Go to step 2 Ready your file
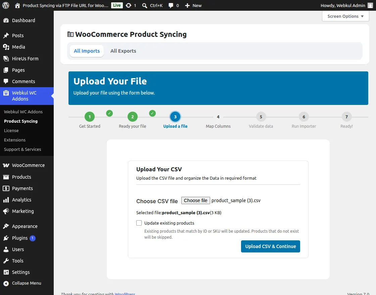The height and width of the screenshot is (295, 376). tap(133, 117)
